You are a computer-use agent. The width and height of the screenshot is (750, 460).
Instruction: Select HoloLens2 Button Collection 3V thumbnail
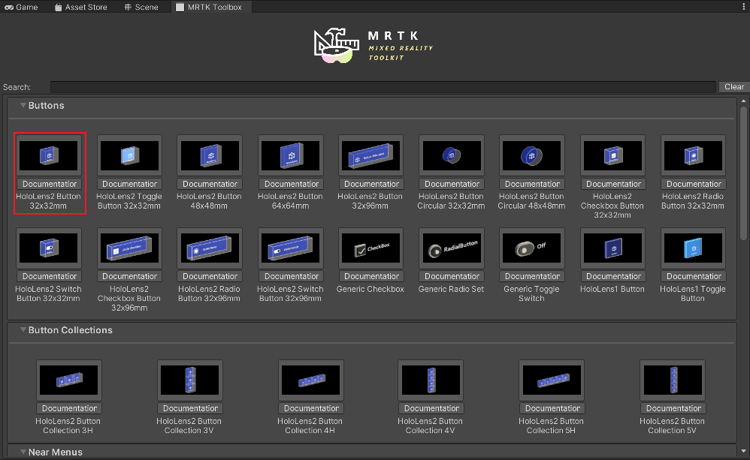point(190,380)
